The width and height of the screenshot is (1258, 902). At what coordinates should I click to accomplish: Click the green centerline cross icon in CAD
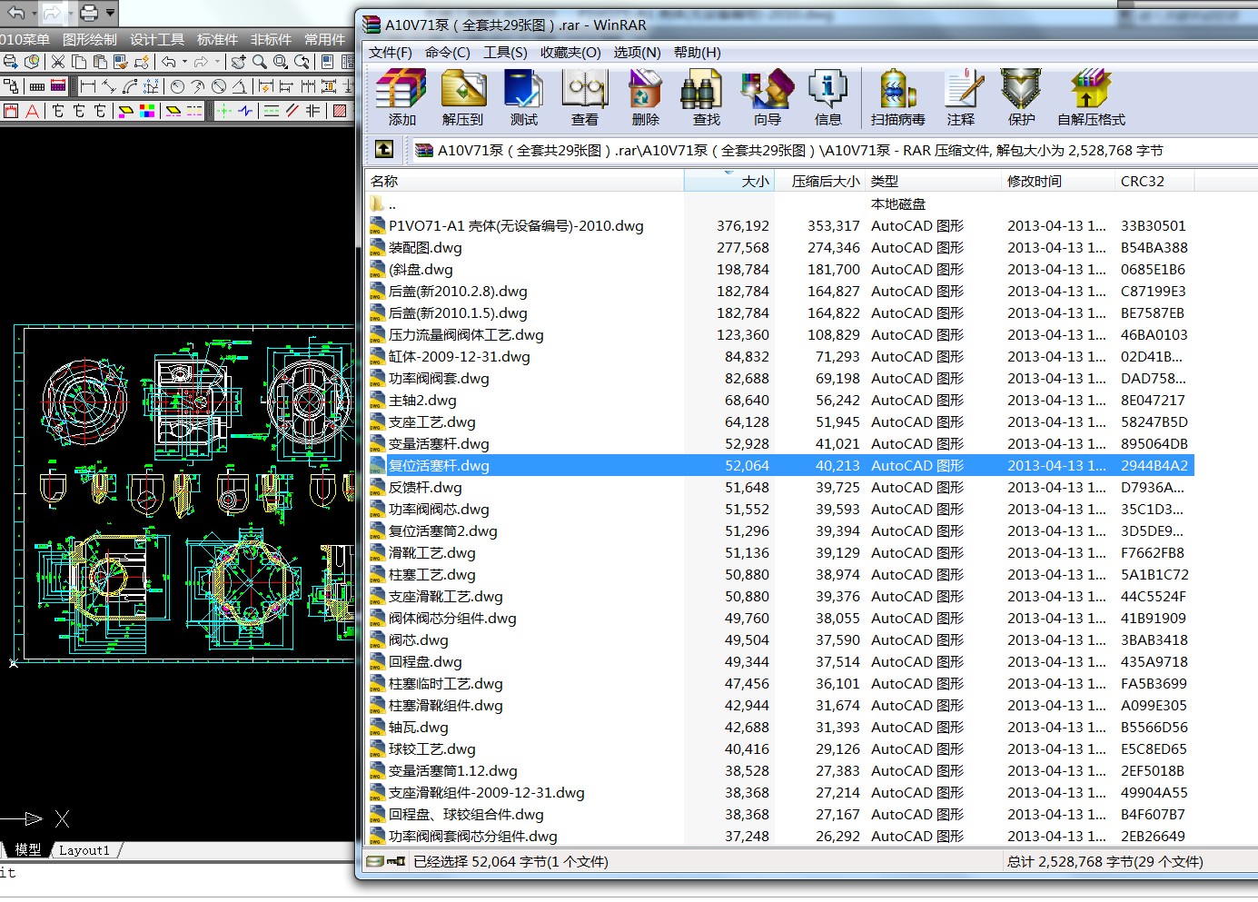224,111
